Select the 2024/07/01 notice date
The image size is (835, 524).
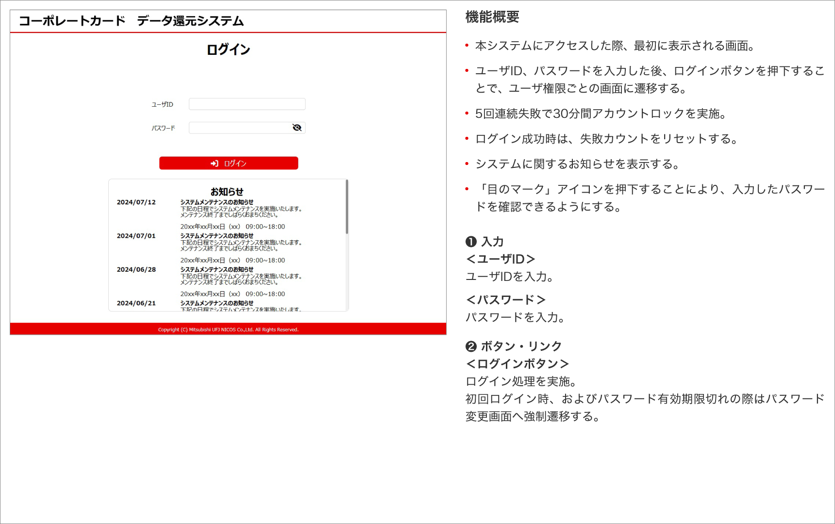click(x=136, y=236)
